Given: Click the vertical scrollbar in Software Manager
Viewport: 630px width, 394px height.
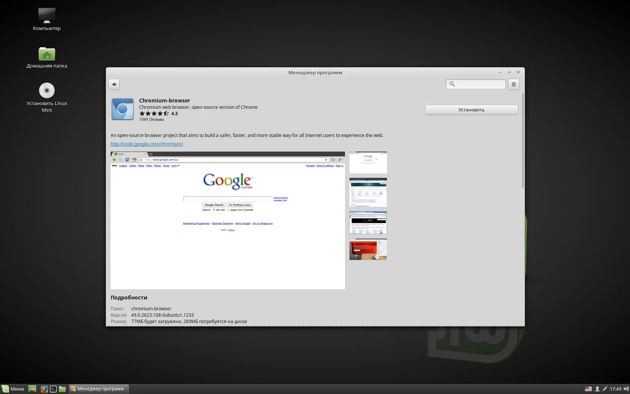Looking at the screenshot, I should click(x=523, y=141).
